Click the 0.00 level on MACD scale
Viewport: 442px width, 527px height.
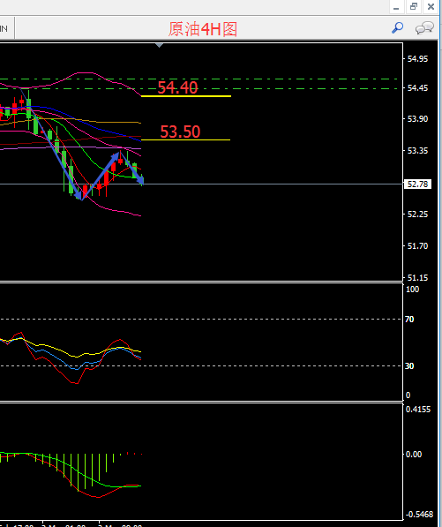coord(414,455)
